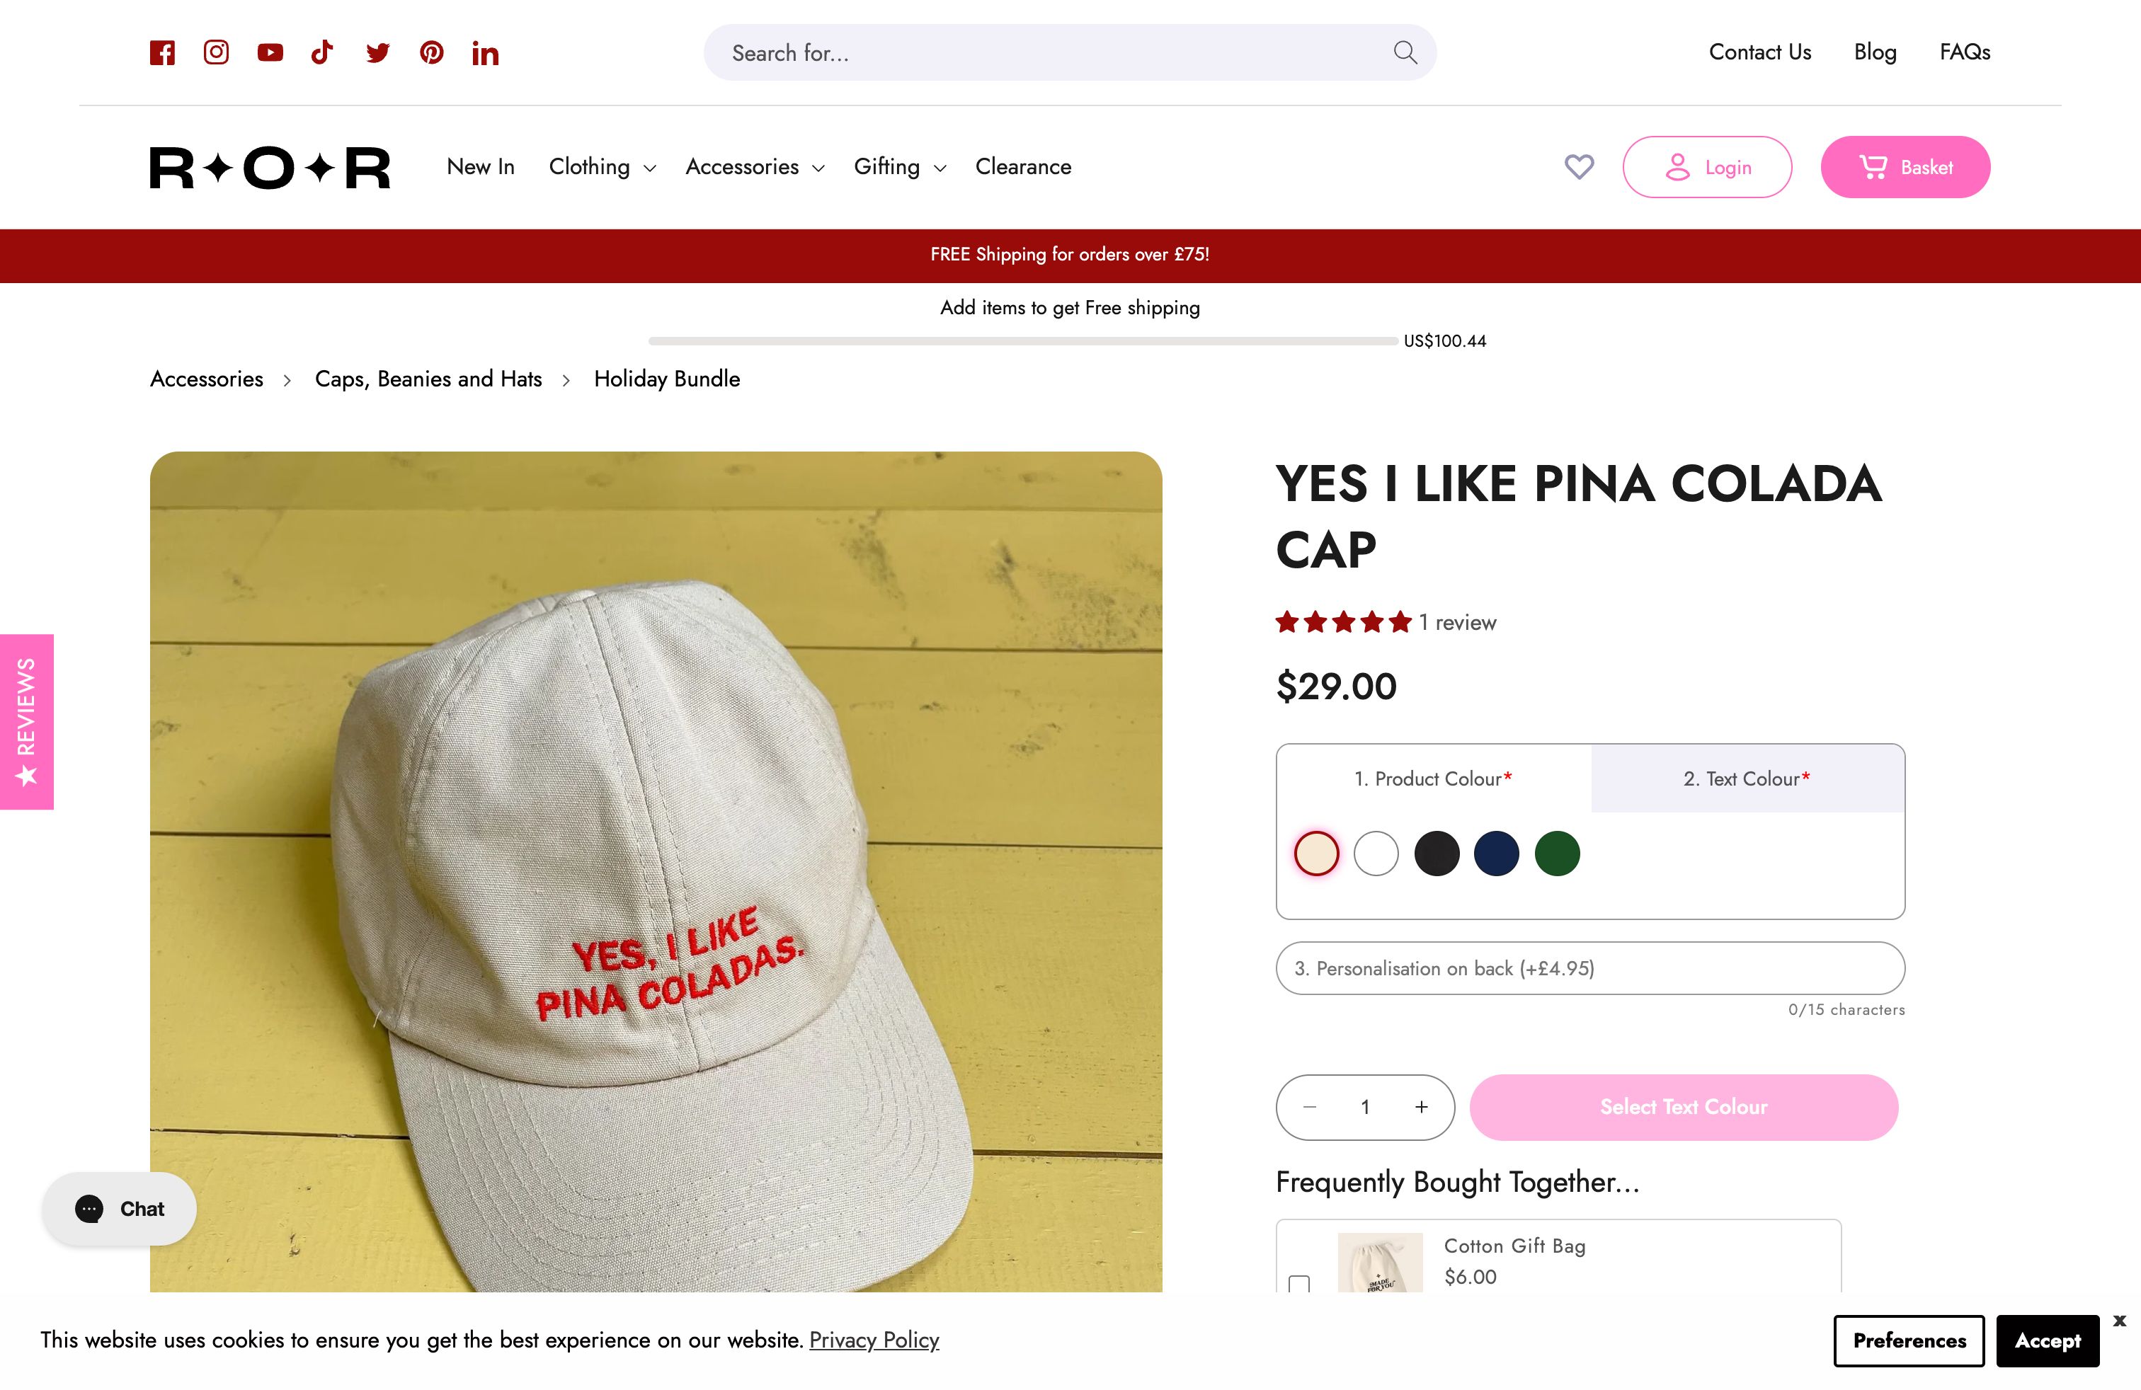Open the YouTube social icon
Image resolution: width=2141 pixels, height=1390 pixels.
pyautogui.click(x=270, y=53)
